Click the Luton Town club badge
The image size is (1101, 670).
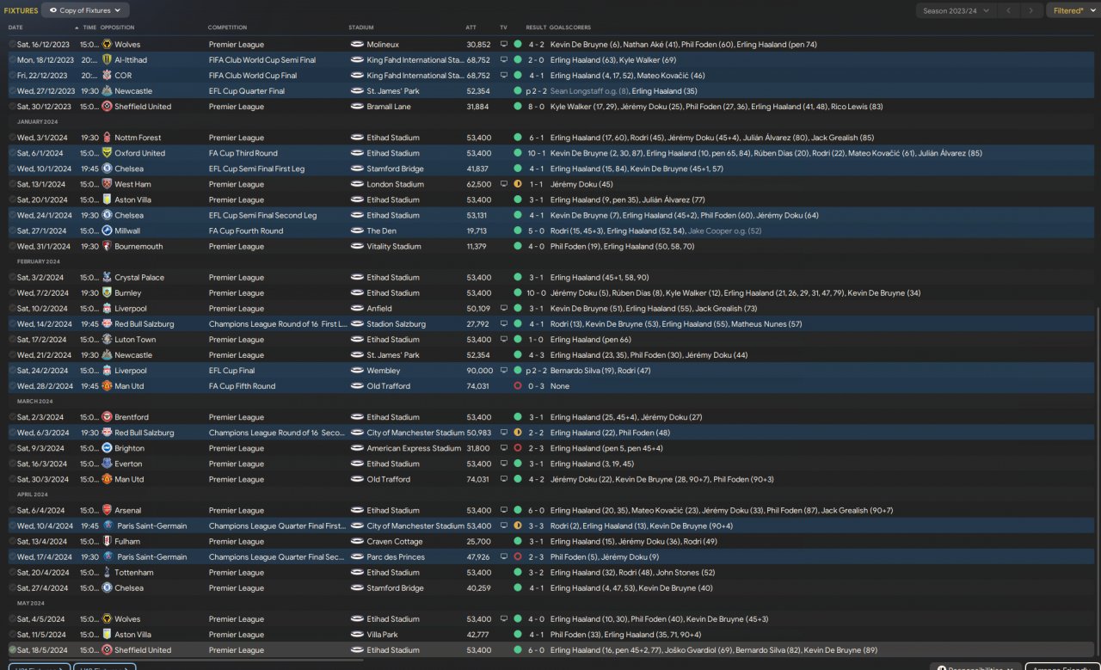pos(107,340)
